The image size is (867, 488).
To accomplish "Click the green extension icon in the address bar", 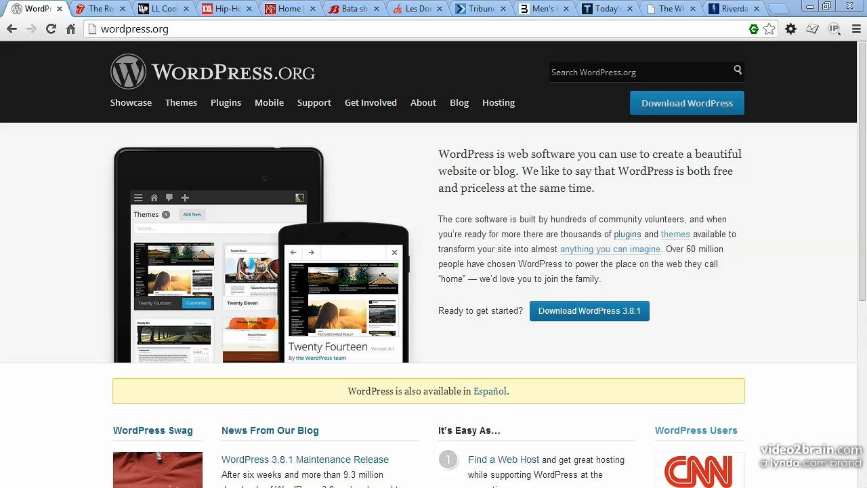I will click(x=754, y=29).
